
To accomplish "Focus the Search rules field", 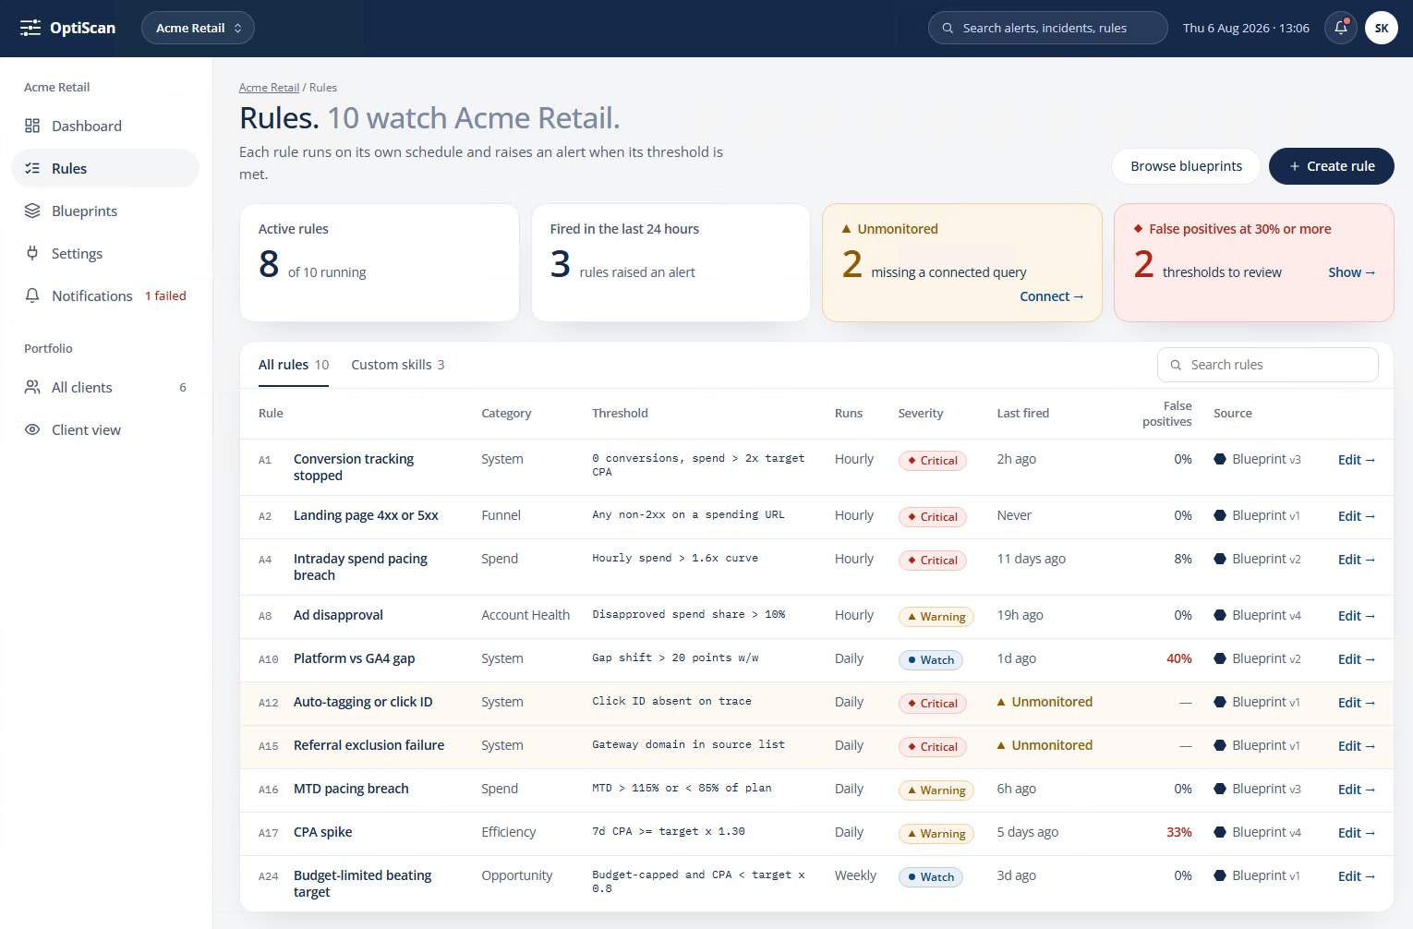I will tap(1267, 365).
